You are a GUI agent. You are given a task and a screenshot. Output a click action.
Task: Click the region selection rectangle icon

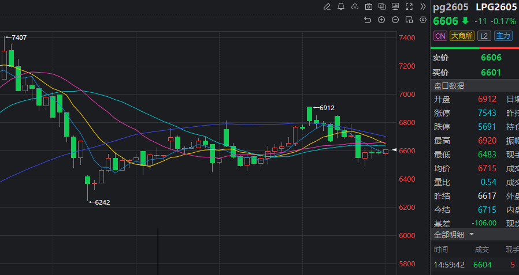pyautogui.click(x=409, y=20)
